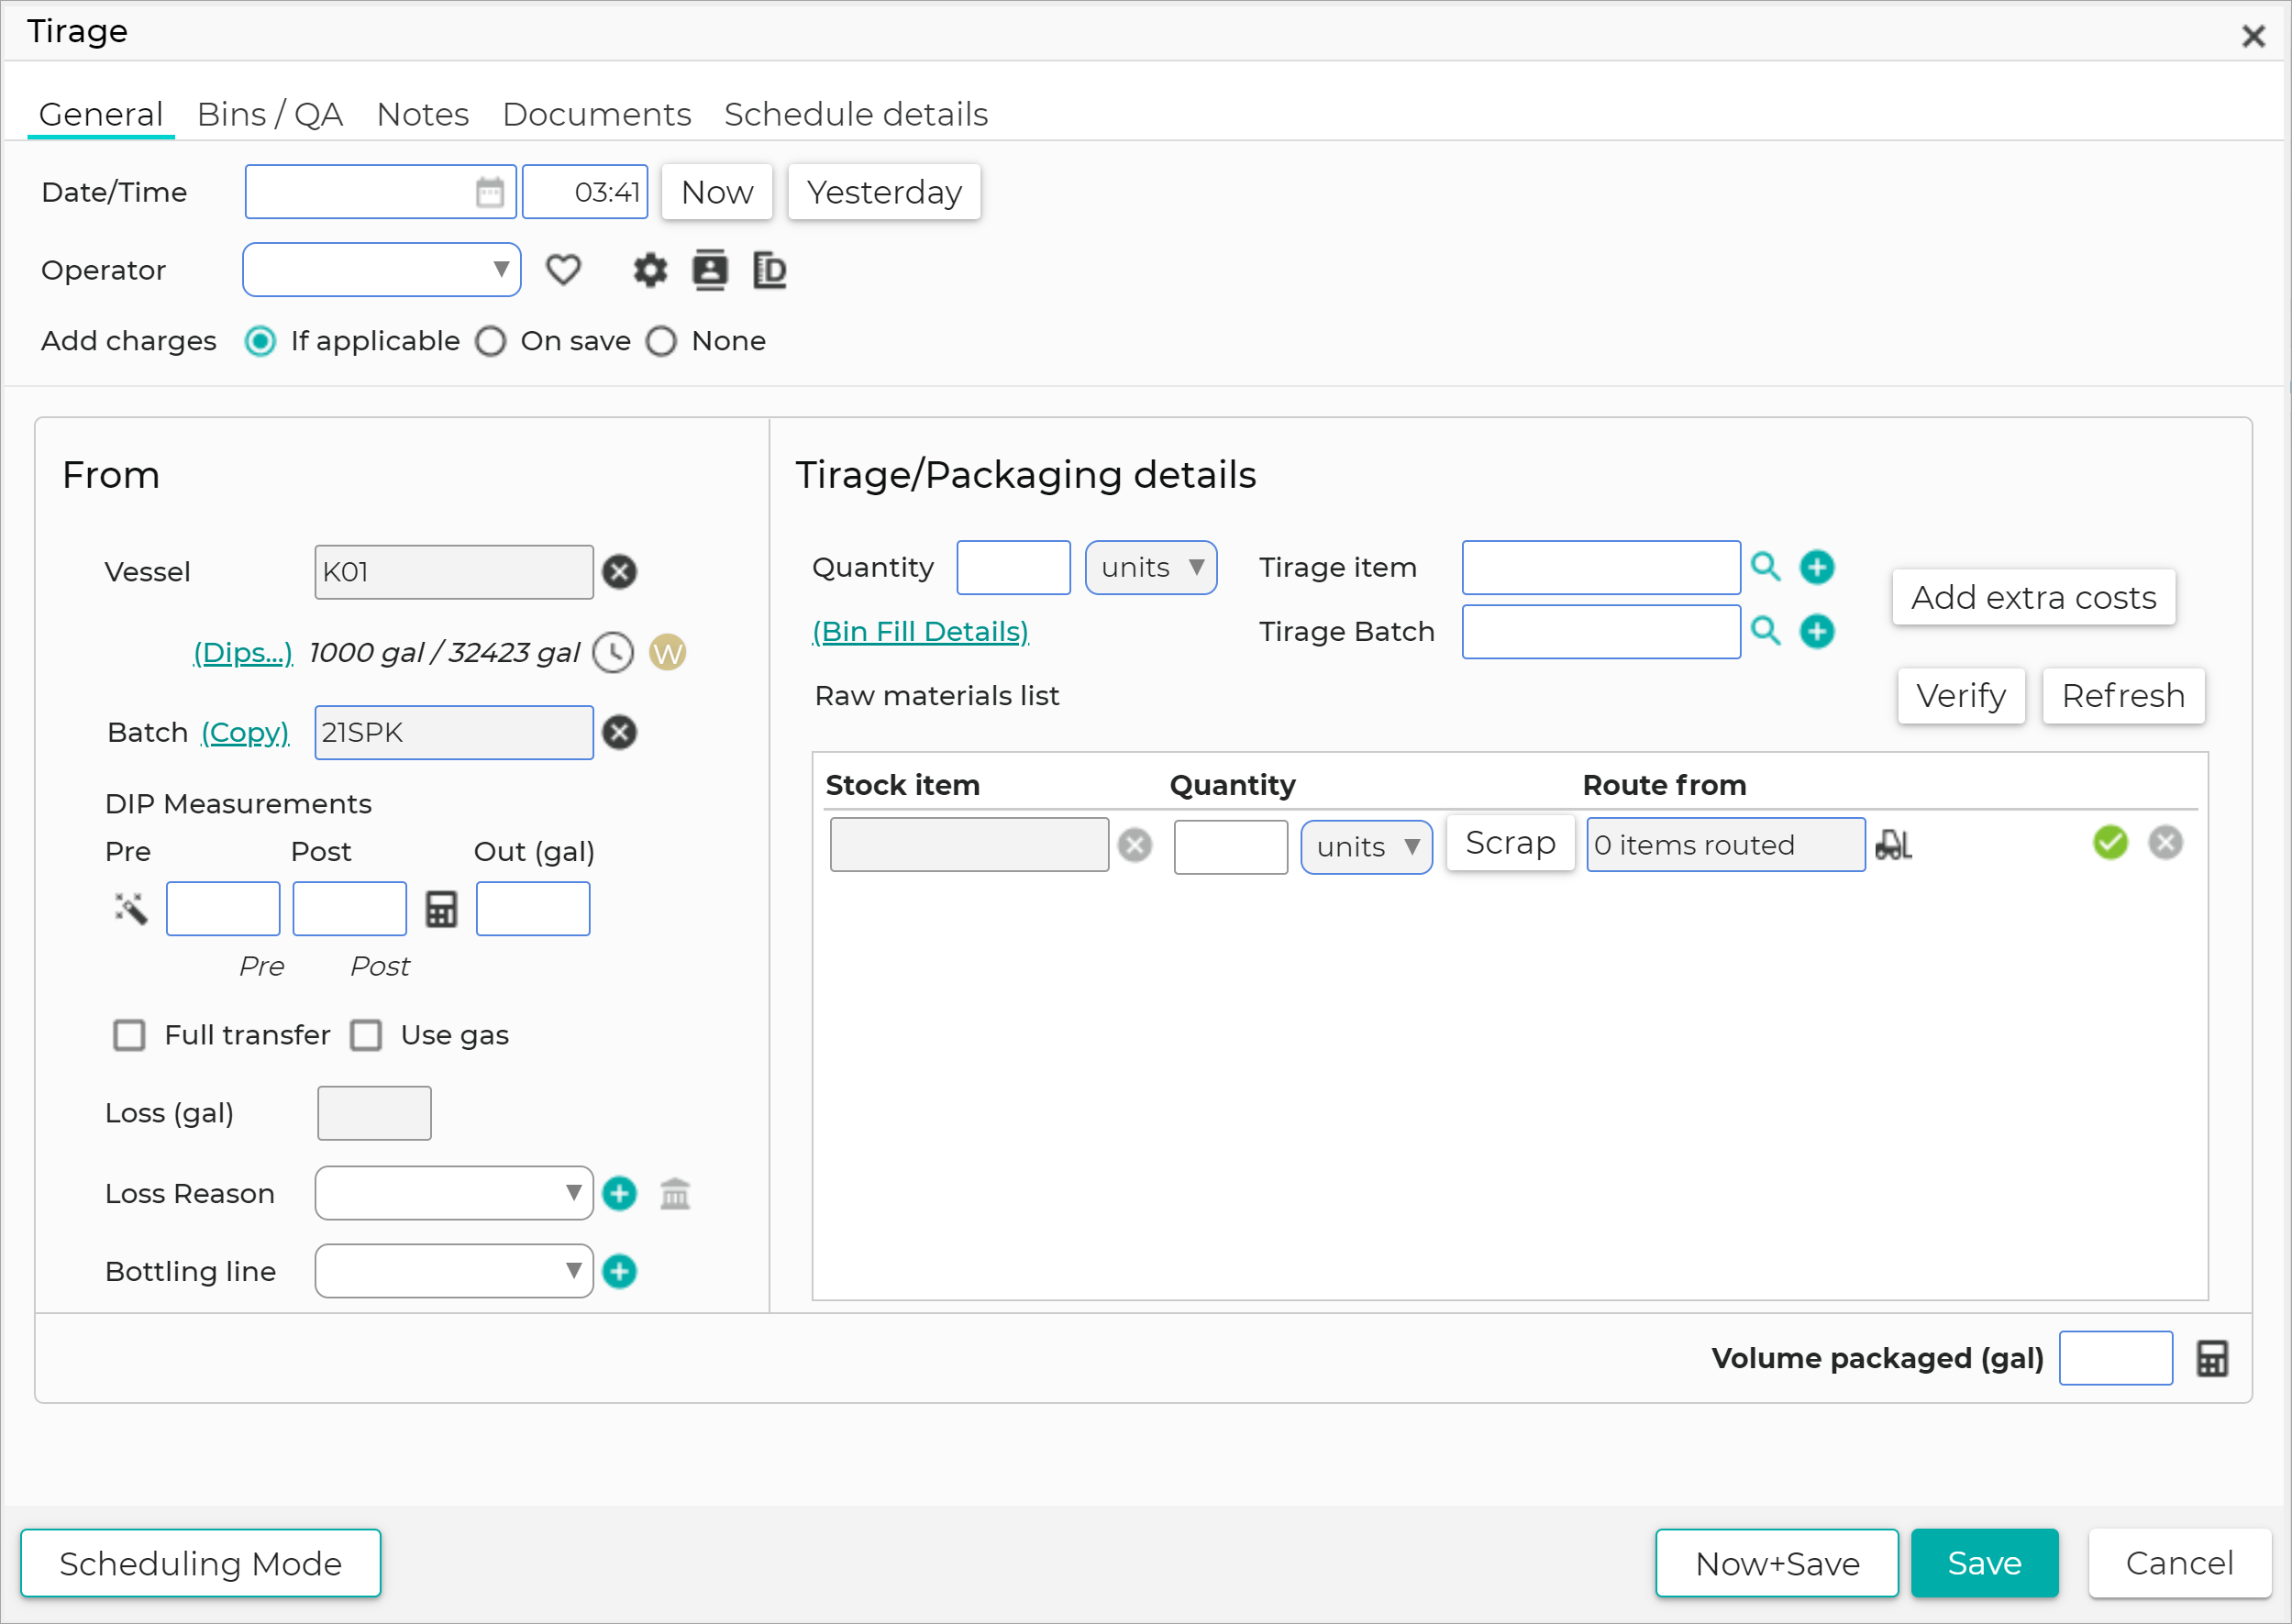2292x1624 pixels.
Task: Save the Tirage operation
Action: (x=1985, y=1563)
